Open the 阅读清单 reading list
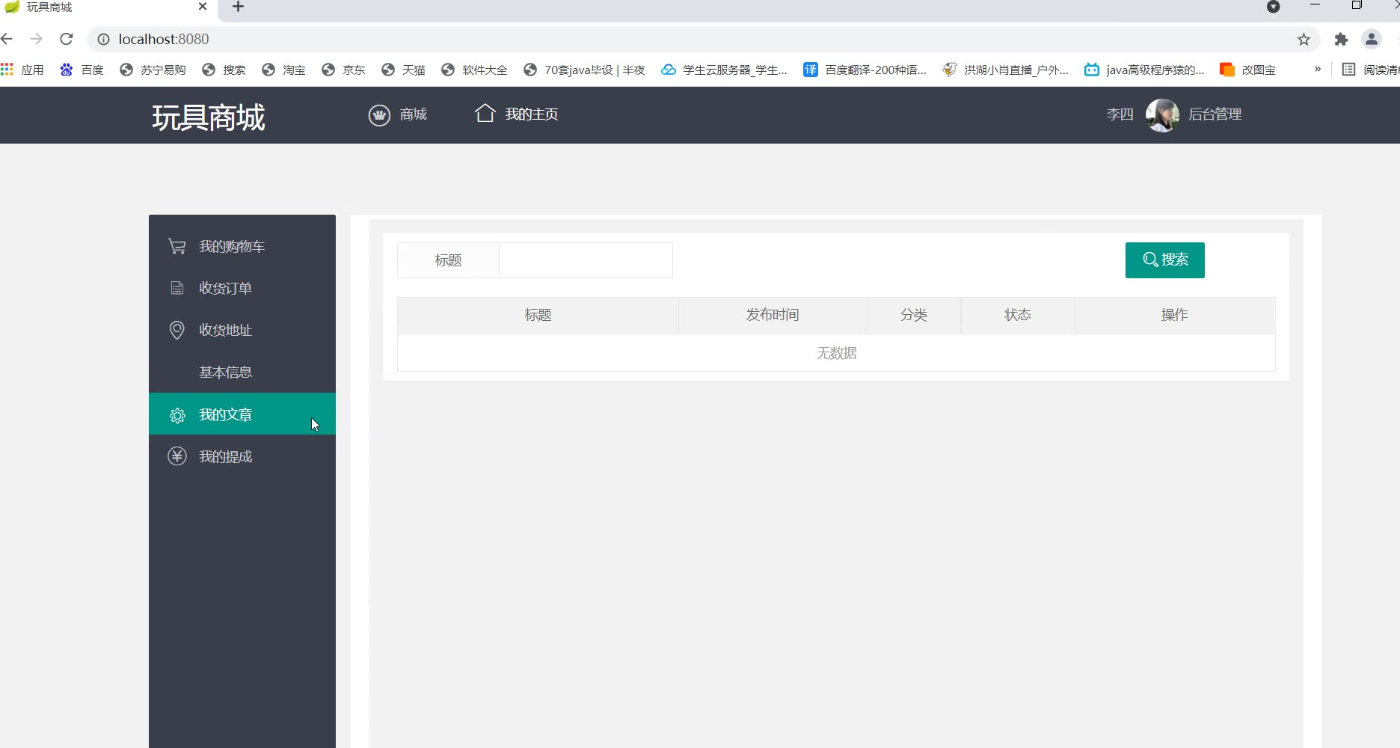This screenshot has width=1400, height=748. point(1371,70)
